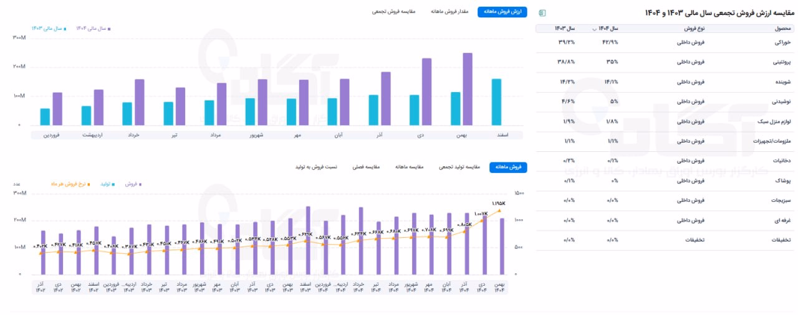
Task: Click the نوع فروش column header
Action: point(694,29)
